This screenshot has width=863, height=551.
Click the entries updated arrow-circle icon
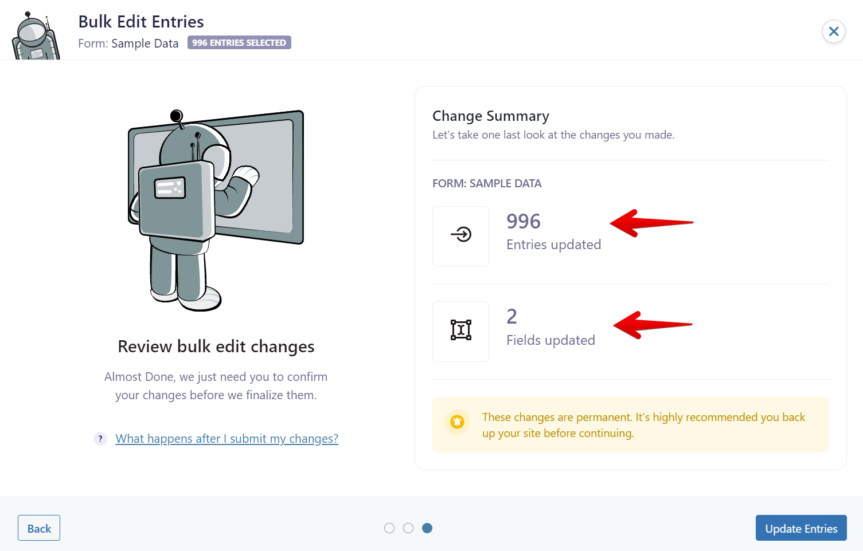(460, 235)
